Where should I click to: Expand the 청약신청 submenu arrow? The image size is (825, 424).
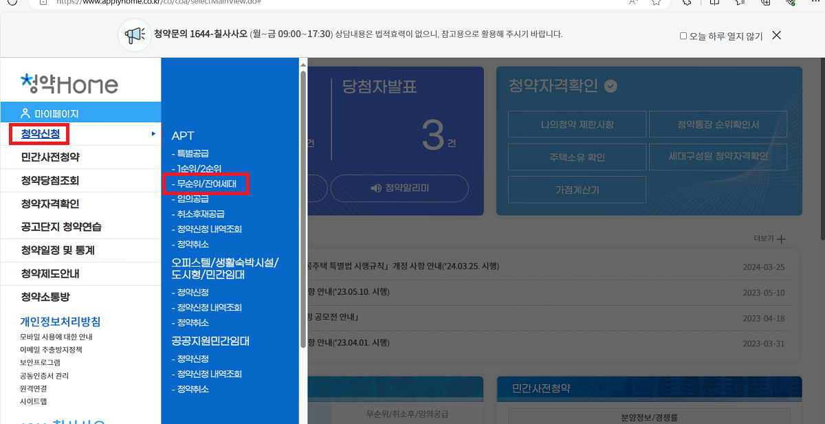(x=155, y=134)
